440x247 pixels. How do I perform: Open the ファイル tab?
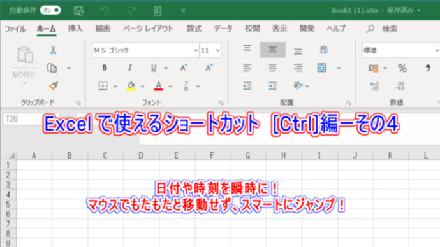15,29
